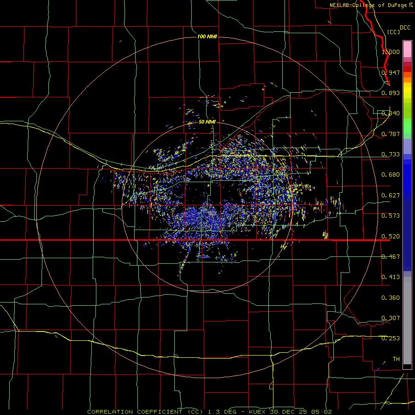Image resolution: width=415 pixels, height=415 pixels.
Task: Click the 50 NMI range ring label
Action: 207,122
